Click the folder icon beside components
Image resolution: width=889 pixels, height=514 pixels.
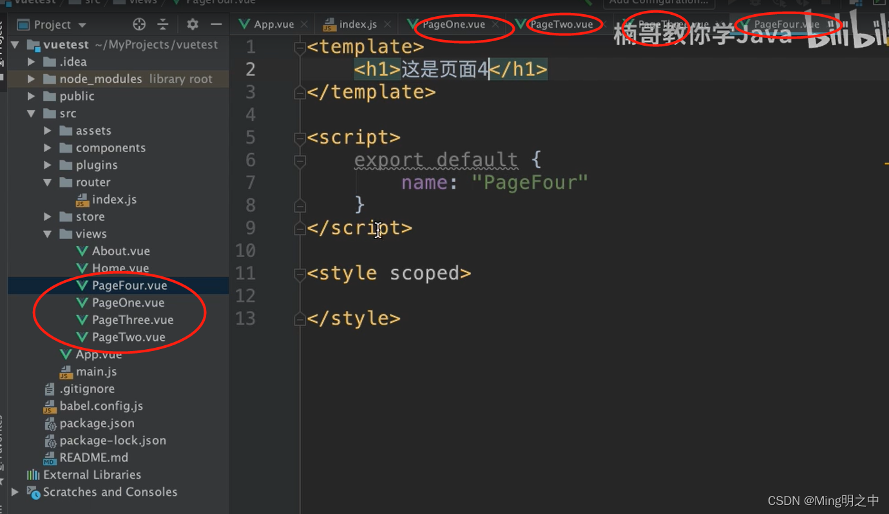pos(66,148)
